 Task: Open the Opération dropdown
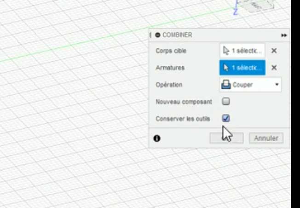250,85
